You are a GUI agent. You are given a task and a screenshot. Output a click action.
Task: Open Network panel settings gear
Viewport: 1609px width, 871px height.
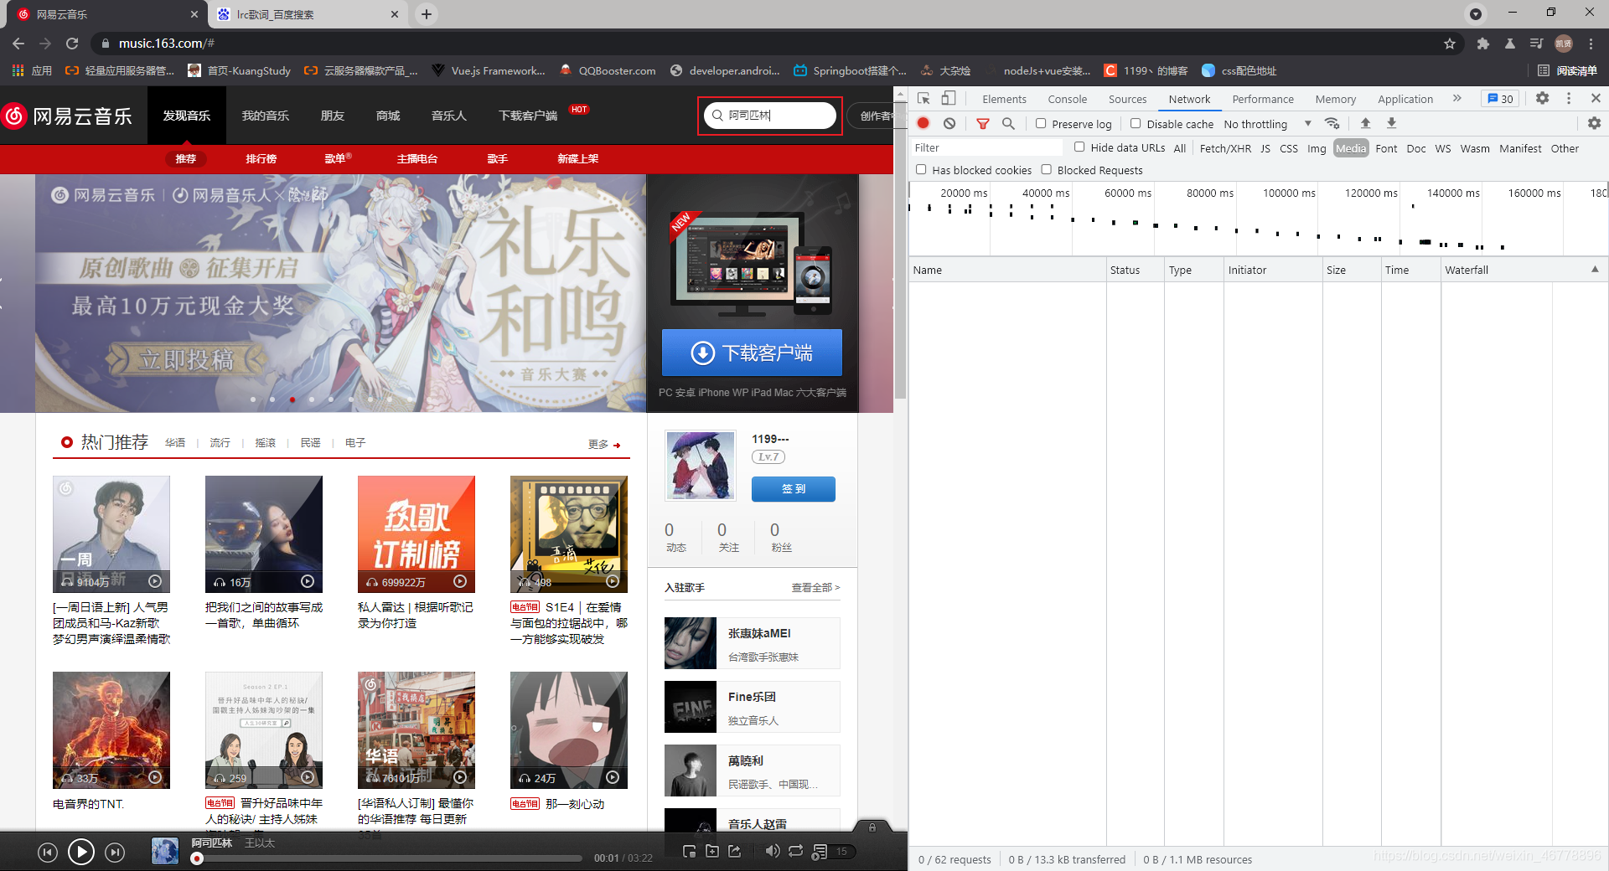[1594, 123]
